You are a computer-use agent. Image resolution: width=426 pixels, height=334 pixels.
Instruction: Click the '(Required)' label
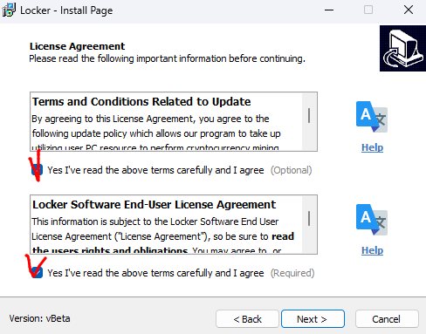[292, 273]
